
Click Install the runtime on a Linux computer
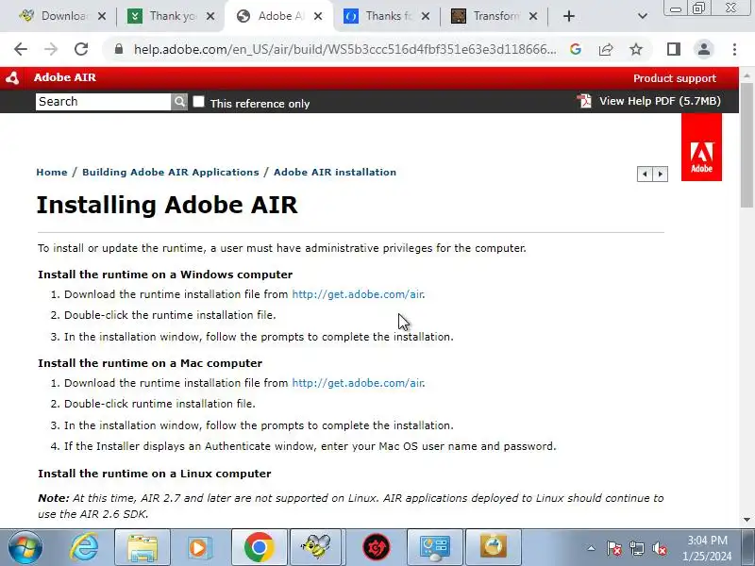click(x=155, y=474)
